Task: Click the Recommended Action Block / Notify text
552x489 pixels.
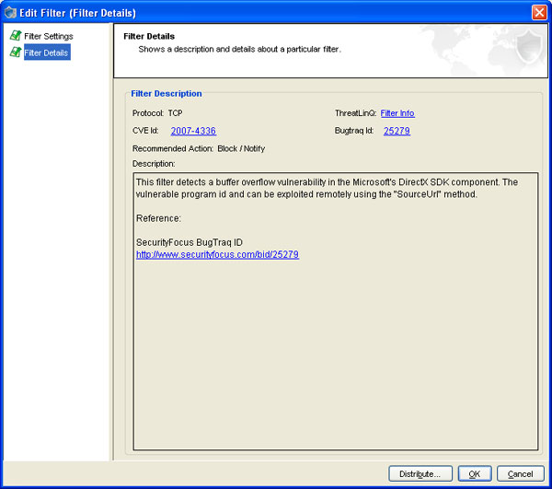Action: tap(241, 148)
